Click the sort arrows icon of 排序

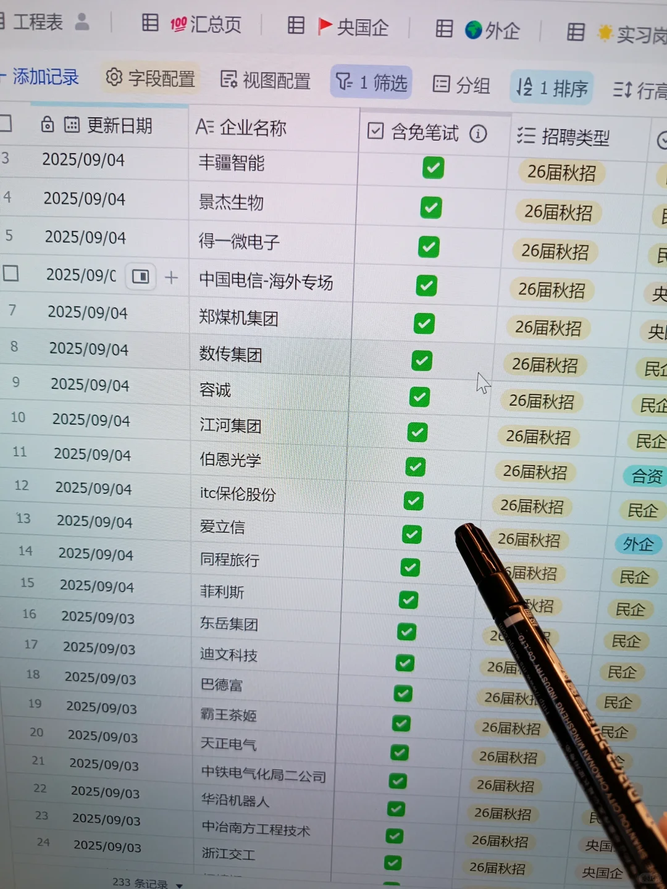click(524, 87)
